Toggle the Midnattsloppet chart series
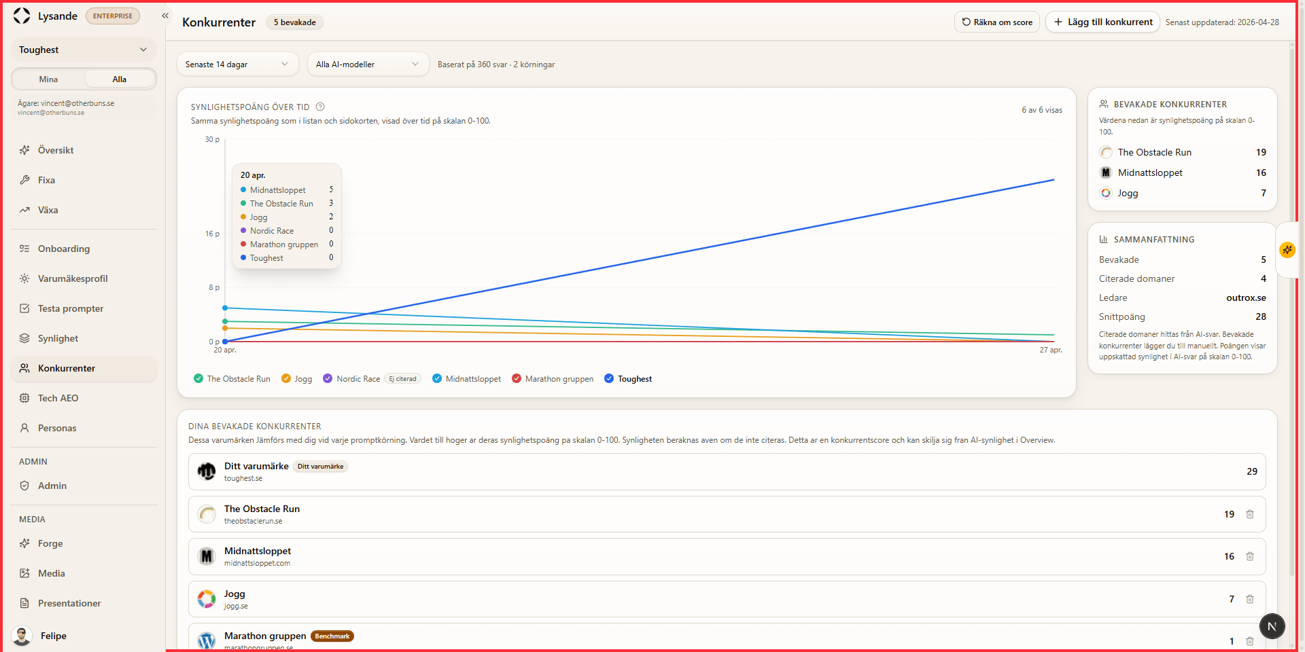Viewport: 1305px width, 652px height. [x=467, y=379]
